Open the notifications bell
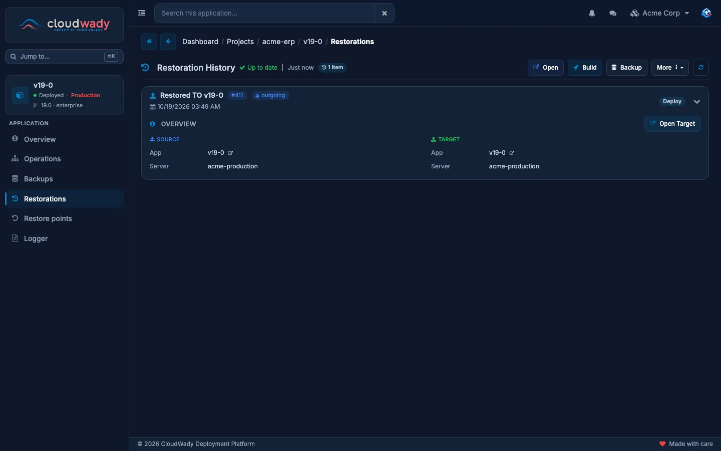 pos(592,14)
